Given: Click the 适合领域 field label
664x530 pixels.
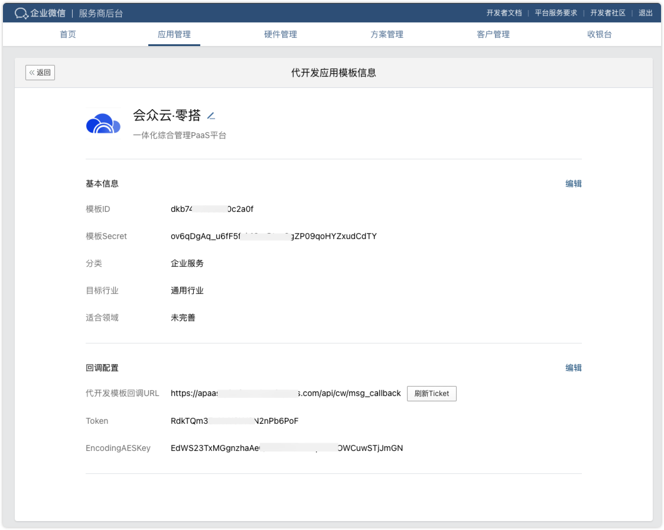Looking at the screenshot, I should point(102,318).
